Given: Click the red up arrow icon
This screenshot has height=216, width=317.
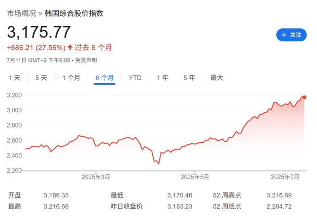Looking at the screenshot, I should click(x=70, y=48).
